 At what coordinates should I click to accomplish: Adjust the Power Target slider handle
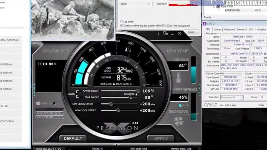pos(138,91)
